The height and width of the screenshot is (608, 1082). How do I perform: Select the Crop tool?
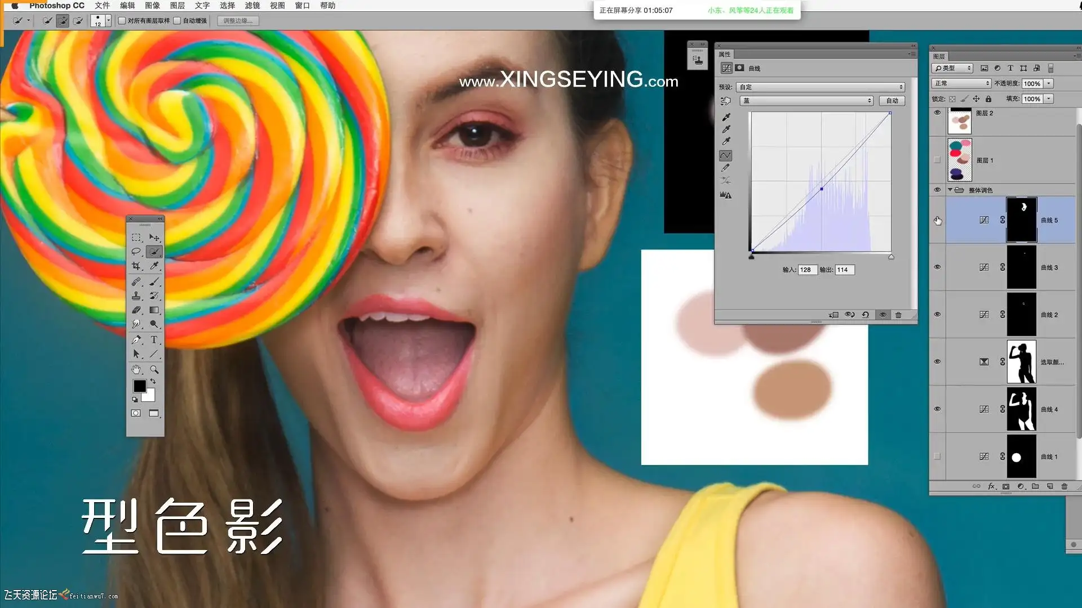tap(136, 266)
